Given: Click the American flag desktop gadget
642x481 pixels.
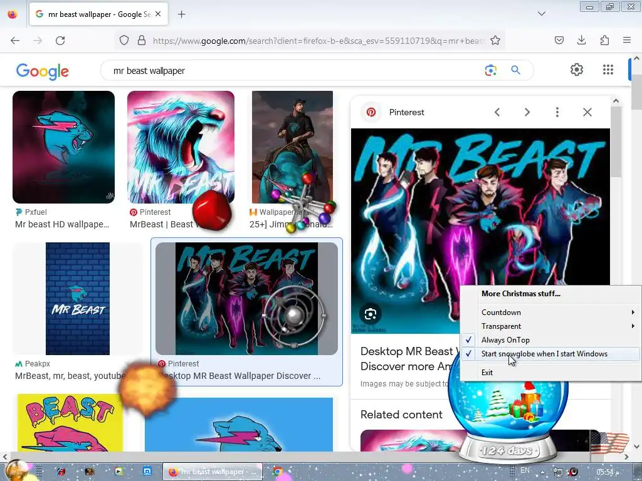Looking at the screenshot, I should point(610,443).
